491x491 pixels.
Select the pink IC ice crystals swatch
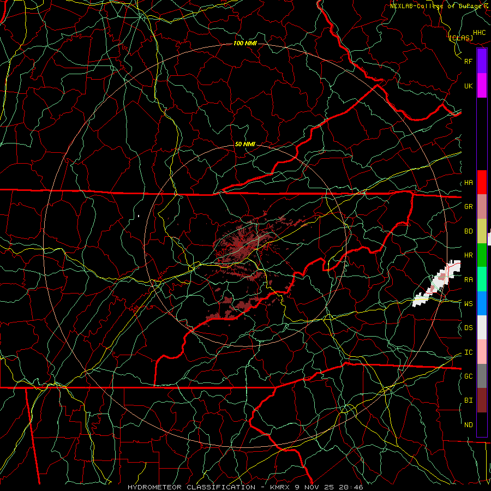(x=482, y=352)
